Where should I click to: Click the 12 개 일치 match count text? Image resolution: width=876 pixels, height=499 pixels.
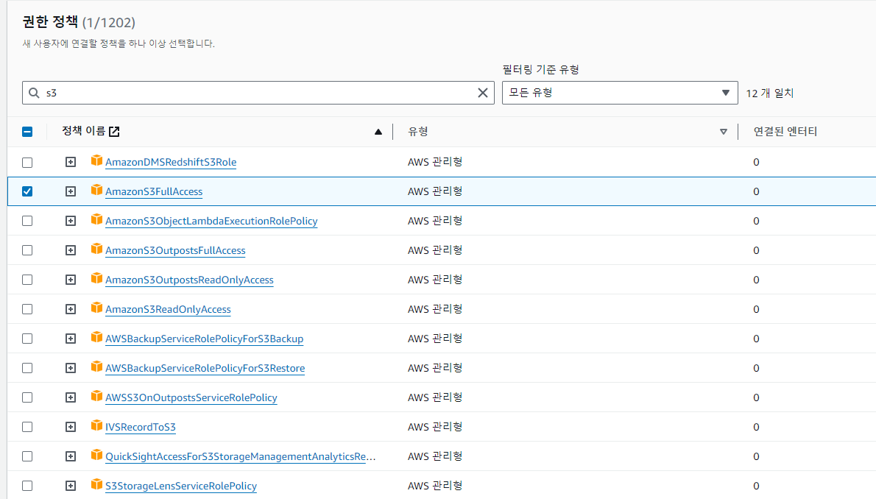(x=770, y=93)
